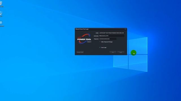This screenshot has width=181, height=101.
Task: Select the Password input field
Action: (107, 39)
